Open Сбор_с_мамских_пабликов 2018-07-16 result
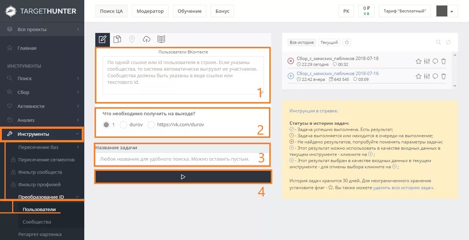This screenshot has height=240, width=469. pyautogui.click(x=337, y=73)
